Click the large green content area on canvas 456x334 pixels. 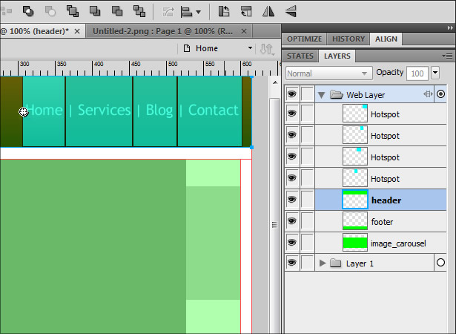pyautogui.click(x=93, y=246)
